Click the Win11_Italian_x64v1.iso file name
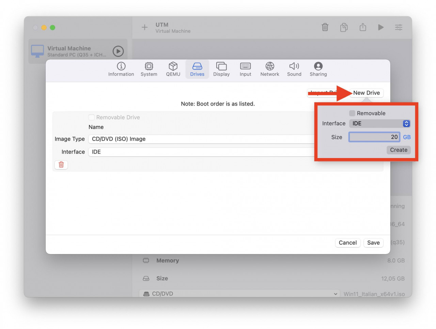Image resolution: width=436 pixels, height=329 pixels. point(374,294)
